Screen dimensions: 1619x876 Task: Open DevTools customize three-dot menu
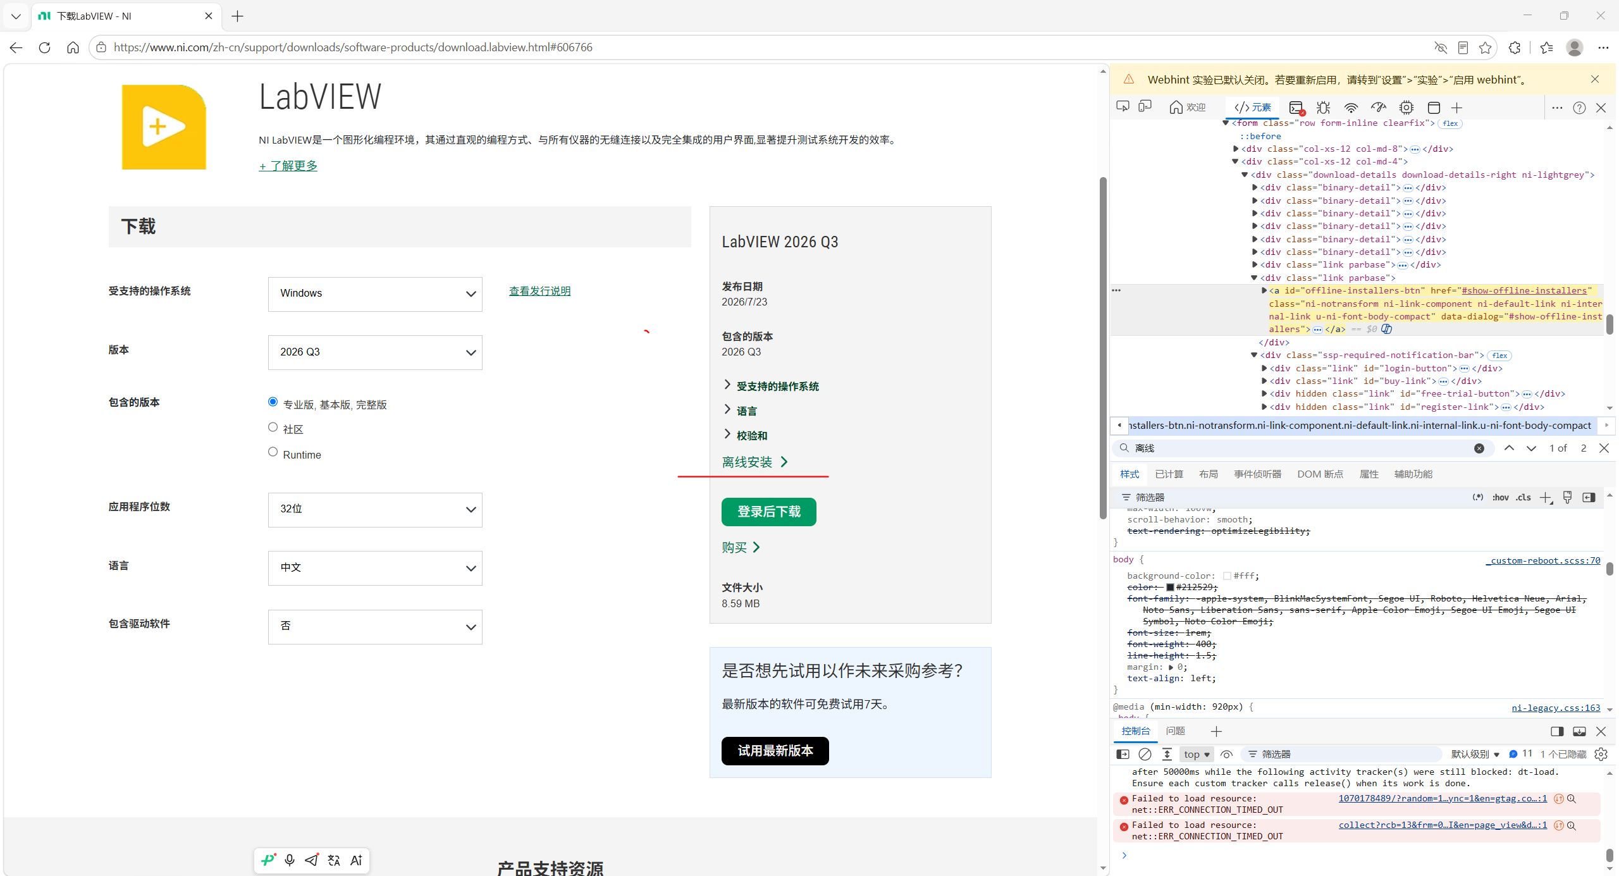(x=1558, y=108)
